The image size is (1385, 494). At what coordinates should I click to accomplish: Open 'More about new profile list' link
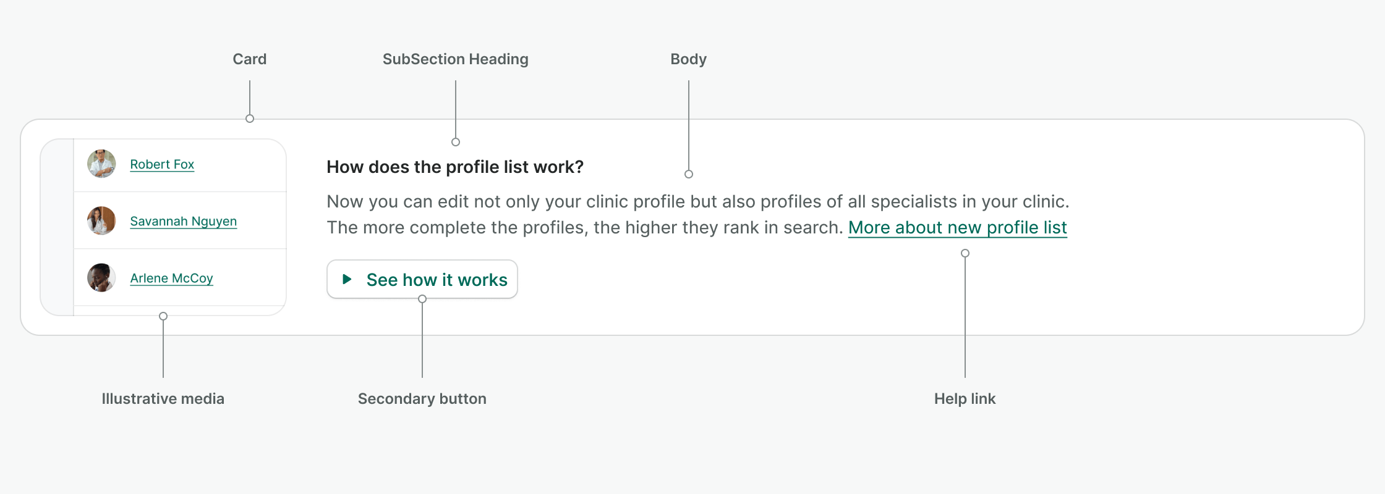(957, 227)
